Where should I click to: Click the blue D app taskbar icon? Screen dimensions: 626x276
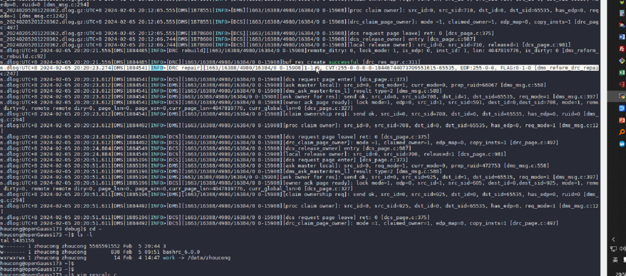click(x=621, y=108)
